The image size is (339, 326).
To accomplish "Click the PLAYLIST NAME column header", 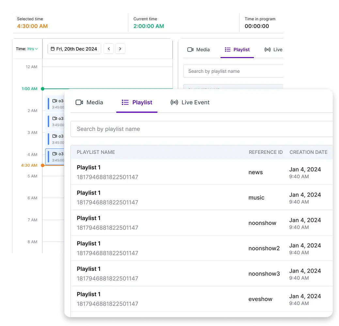I will (x=96, y=152).
